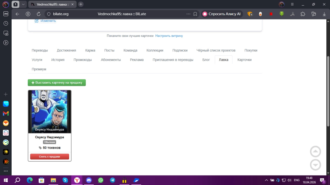Open browser history clock icon in sidebar
The width and height of the screenshot is (330, 185).
click(6, 23)
